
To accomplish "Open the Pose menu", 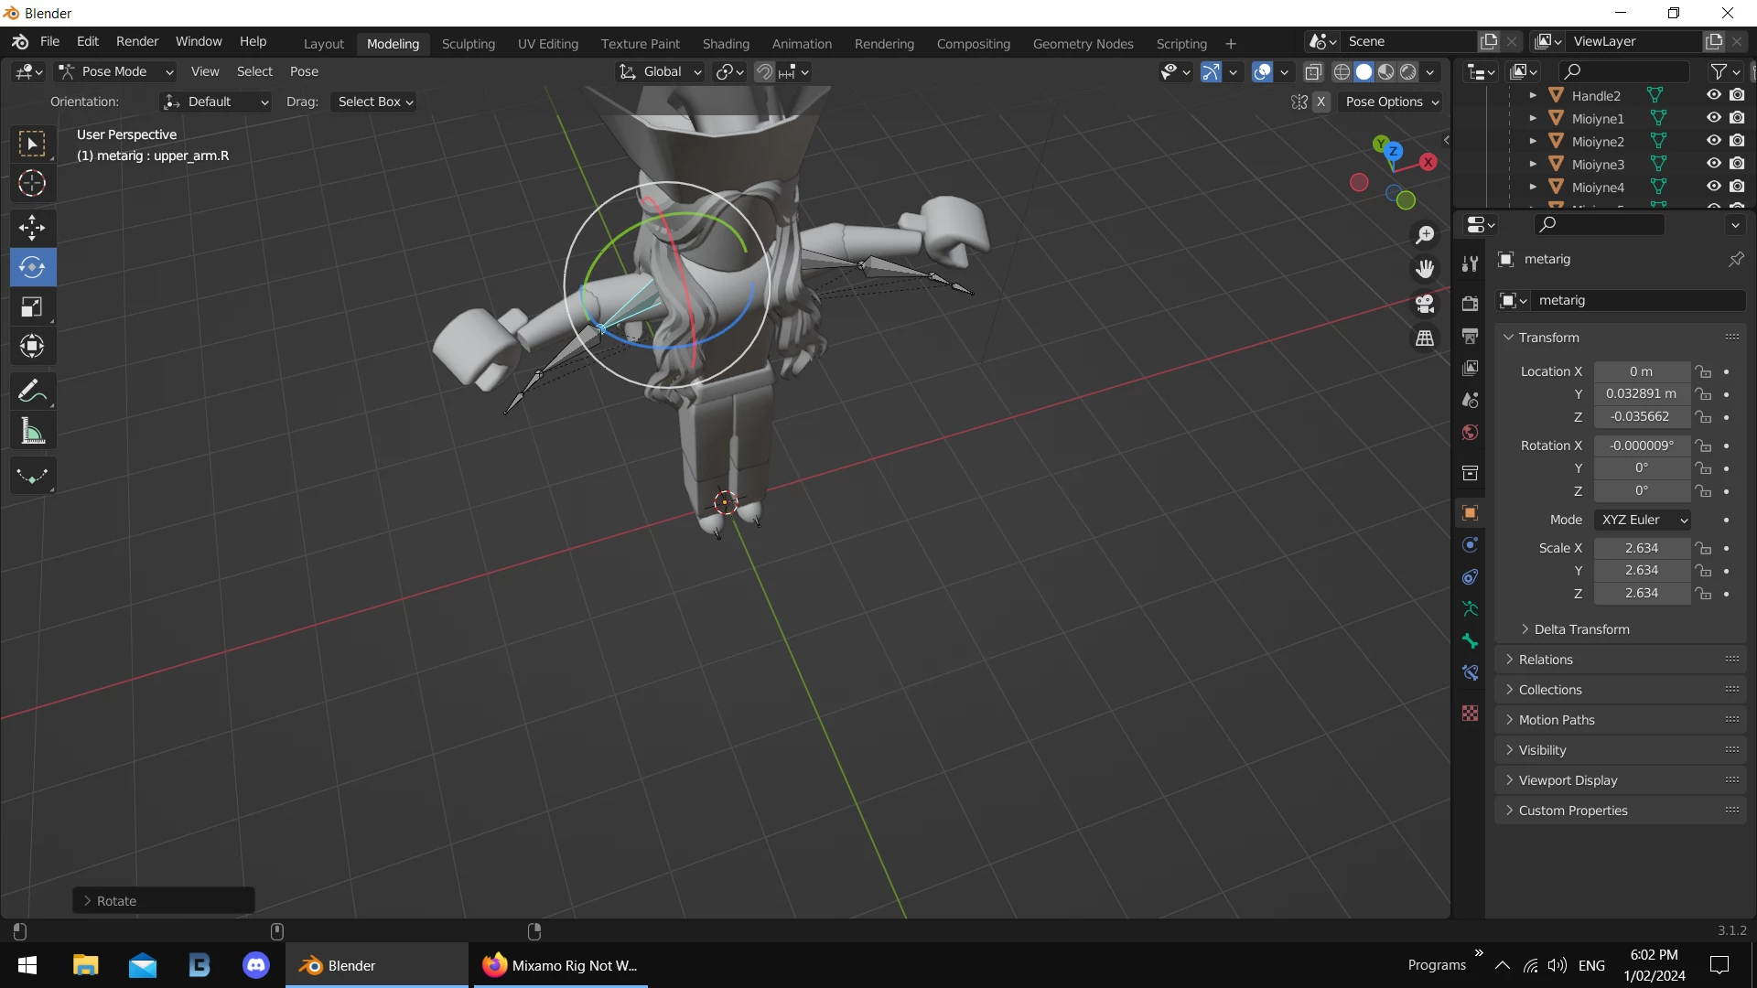I will pos(304,71).
